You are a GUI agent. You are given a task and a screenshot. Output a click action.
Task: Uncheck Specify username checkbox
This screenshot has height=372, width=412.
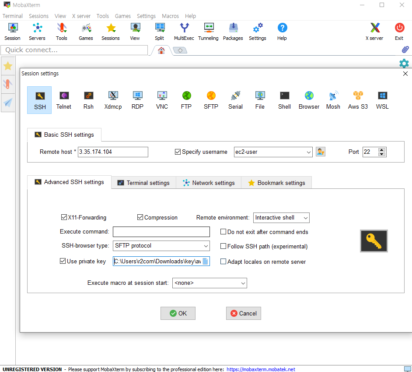coord(178,152)
